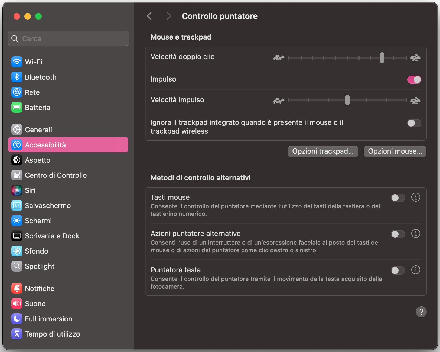Open help via the question mark icon
Image resolution: width=440 pixels, height=352 pixels.
pos(421,312)
